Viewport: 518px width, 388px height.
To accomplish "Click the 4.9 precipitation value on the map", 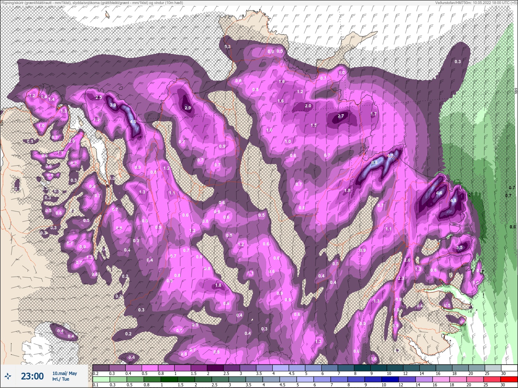I will click(x=132, y=121).
